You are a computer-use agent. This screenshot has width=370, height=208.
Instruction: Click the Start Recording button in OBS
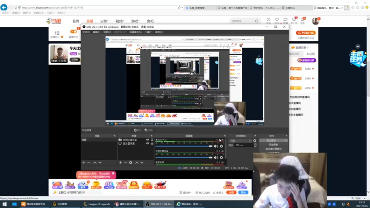[273, 145]
